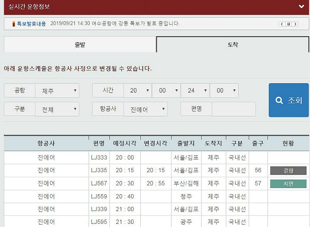Click the 변경시각 column header
Screen dimensions: 310x227
156,143
